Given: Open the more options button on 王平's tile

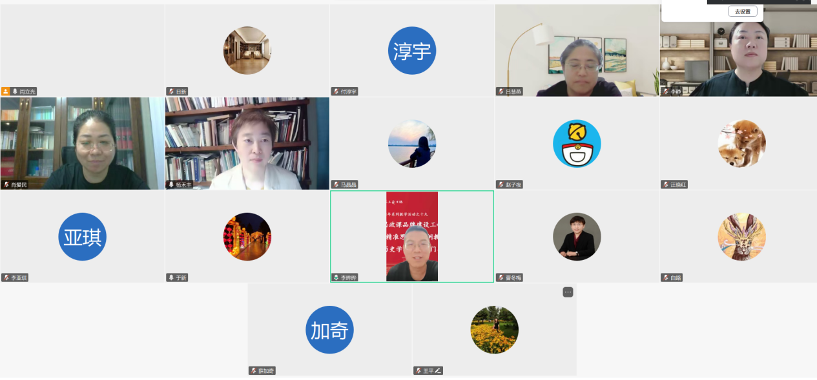Looking at the screenshot, I should (x=568, y=292).
